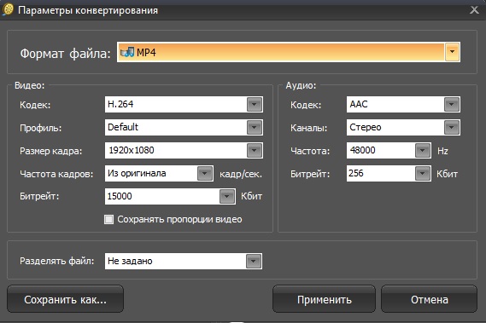Open the audio bitrate 256 dropdown
Screen dimensions: 486x323
pos(423,173)
